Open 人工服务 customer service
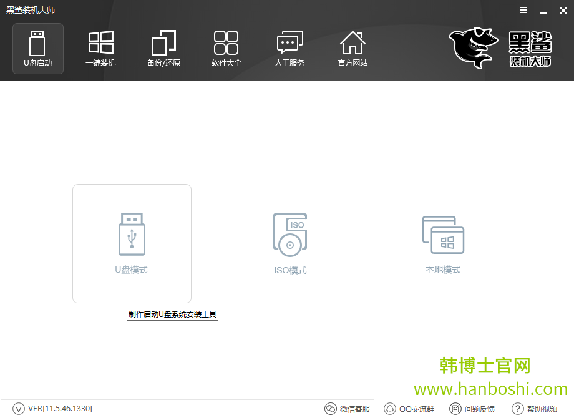 (x=289, y=48)
